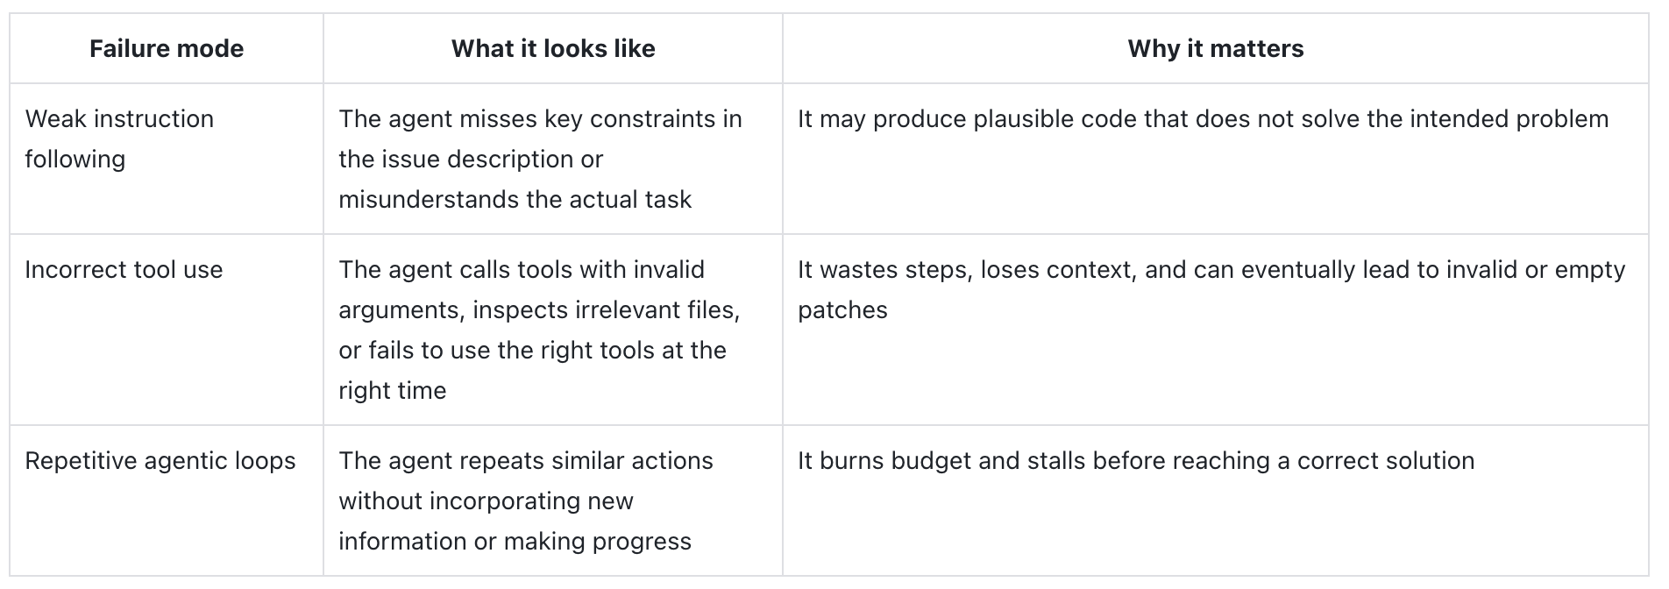Click the "Failure mode" column header

(x=167, y=48)
